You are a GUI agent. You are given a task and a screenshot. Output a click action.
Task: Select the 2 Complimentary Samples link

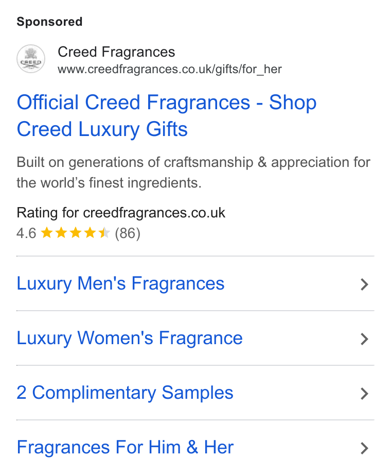tap(125, 393)
